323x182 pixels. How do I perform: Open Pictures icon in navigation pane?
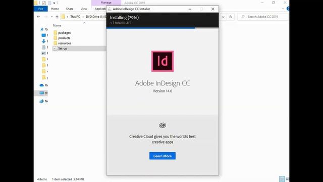click(x=43, y=53)
